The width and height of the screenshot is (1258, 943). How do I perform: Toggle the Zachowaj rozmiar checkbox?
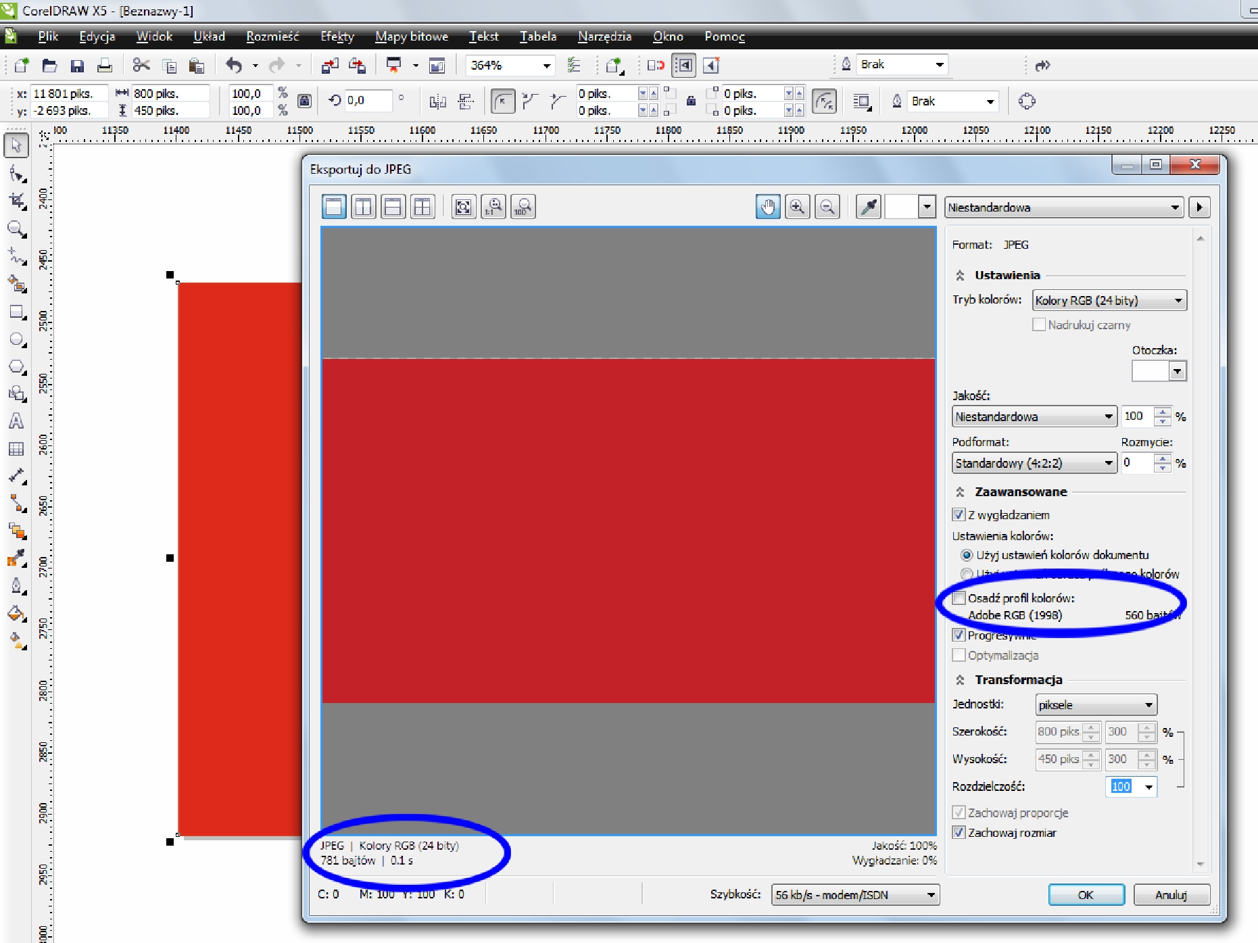[959, 833]
